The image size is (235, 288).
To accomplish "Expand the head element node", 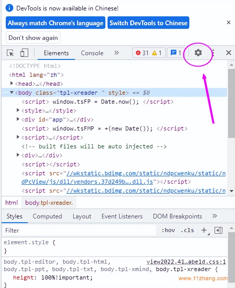I will (x=12, y=84).
